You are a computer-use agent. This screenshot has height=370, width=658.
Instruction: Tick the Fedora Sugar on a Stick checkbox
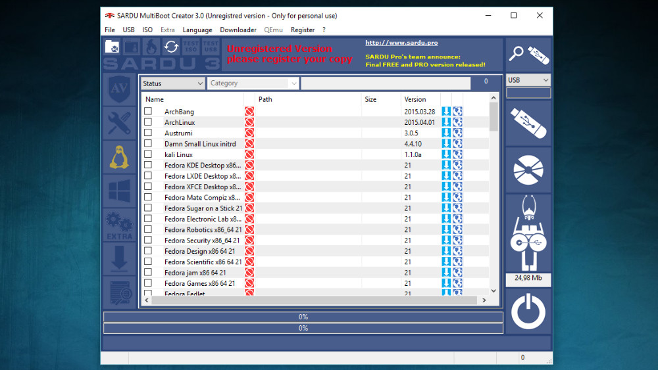tap(148, 208)
